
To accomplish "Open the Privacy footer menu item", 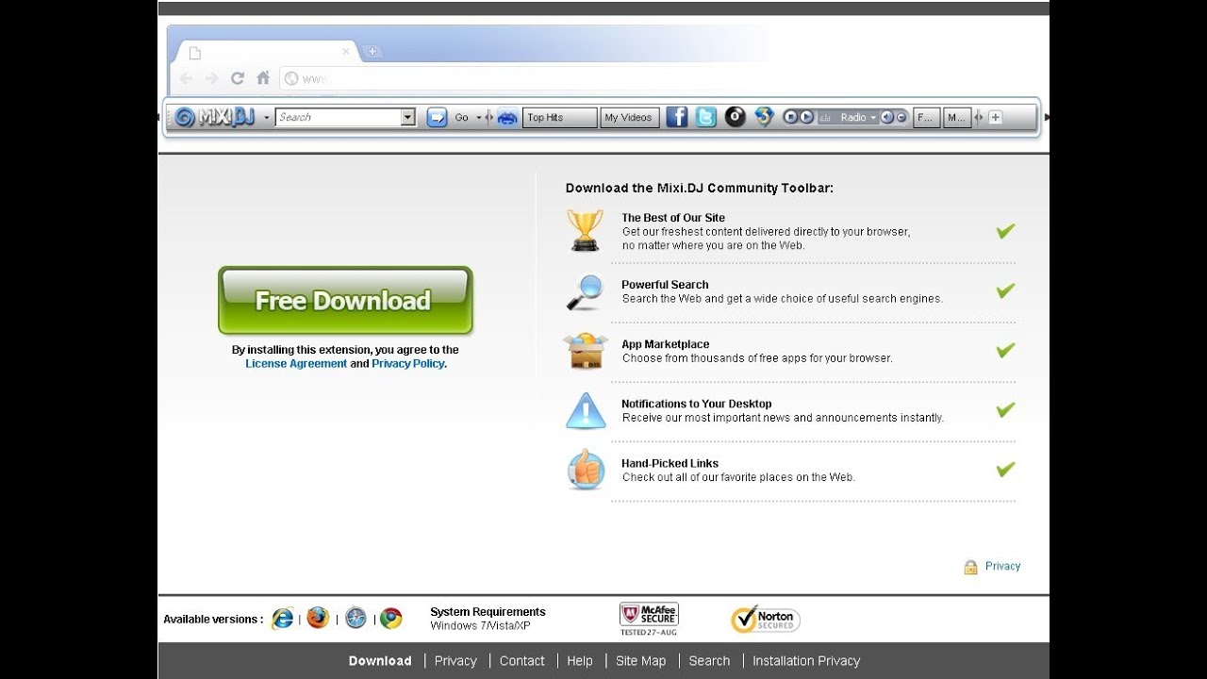I will pos(455,661).
